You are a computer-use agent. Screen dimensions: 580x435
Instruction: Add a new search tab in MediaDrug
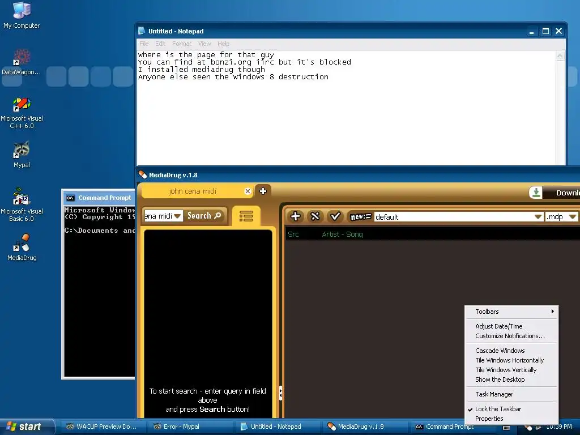263,191
